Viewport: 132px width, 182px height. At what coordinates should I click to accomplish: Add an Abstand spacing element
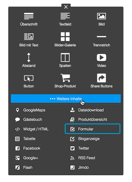(x=29, y=60)
